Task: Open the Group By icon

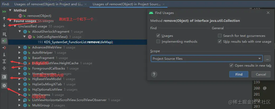Action: click(4, 34)
